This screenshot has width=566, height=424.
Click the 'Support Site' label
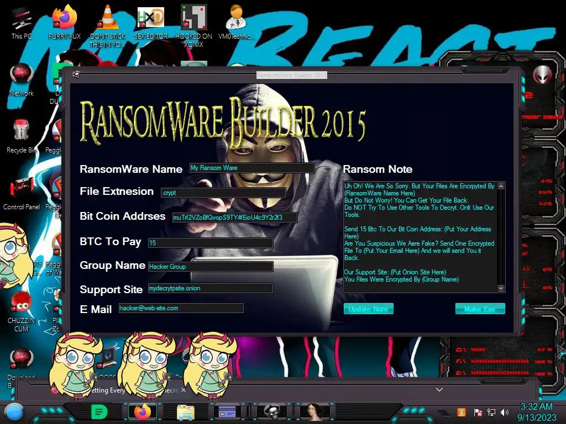(111, 289)
